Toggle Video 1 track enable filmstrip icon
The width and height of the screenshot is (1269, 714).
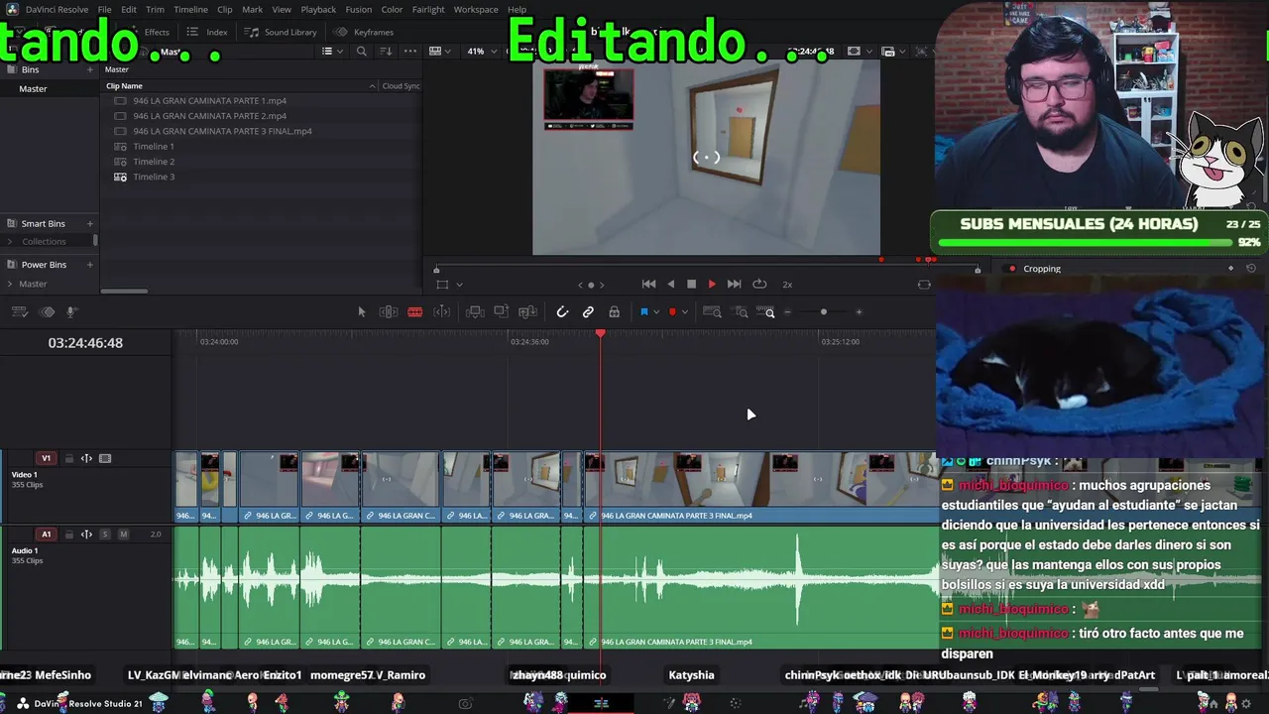click(105, 458)
